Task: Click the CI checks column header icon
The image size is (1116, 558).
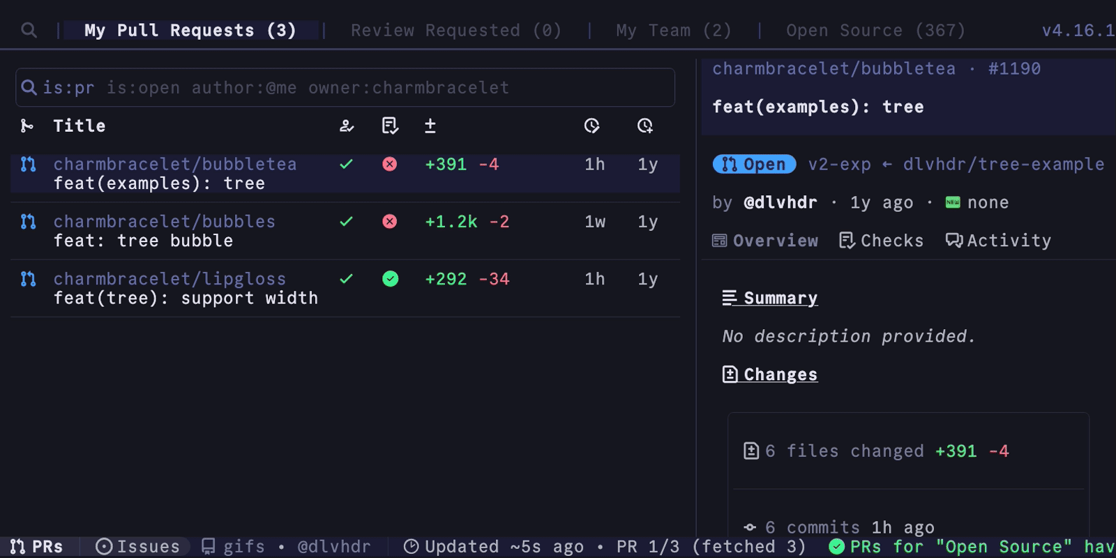Action: [x=390, y=126]
